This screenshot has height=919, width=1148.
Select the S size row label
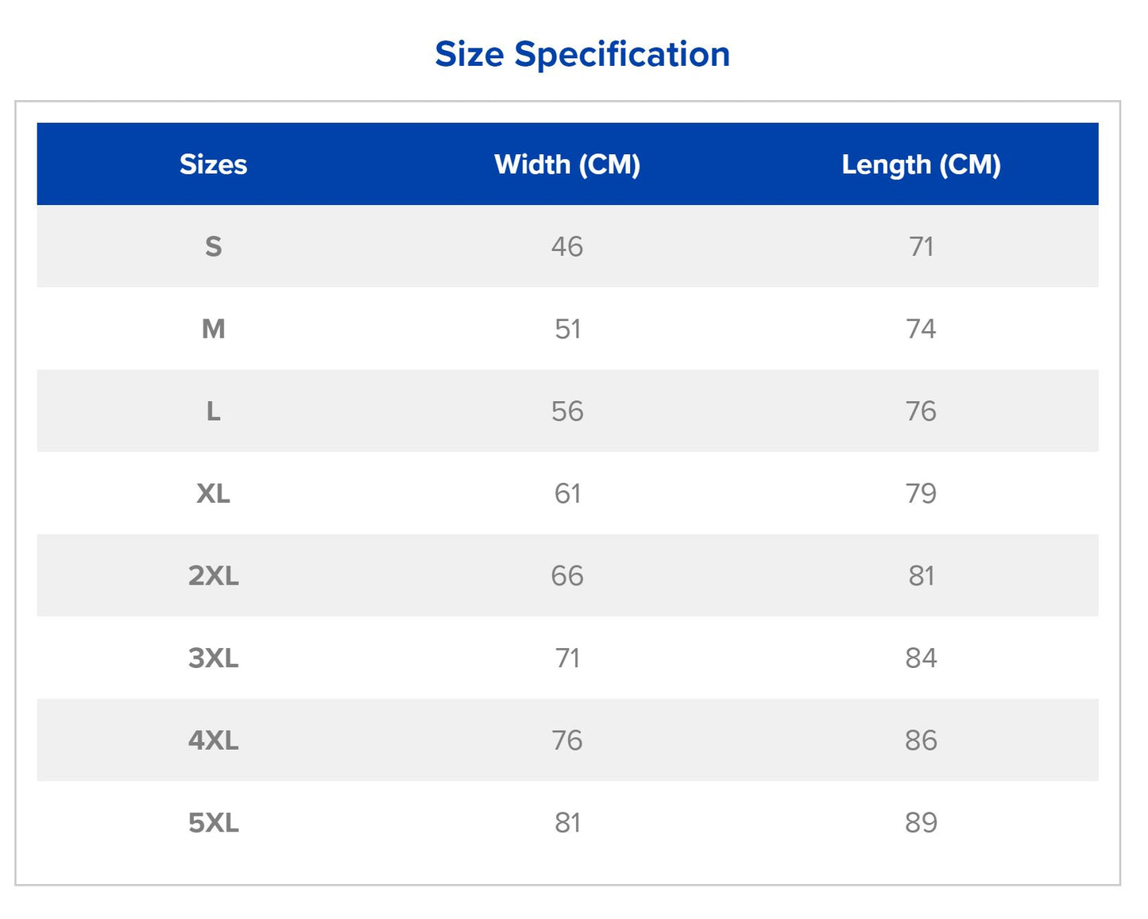click(x=213, y=247)
